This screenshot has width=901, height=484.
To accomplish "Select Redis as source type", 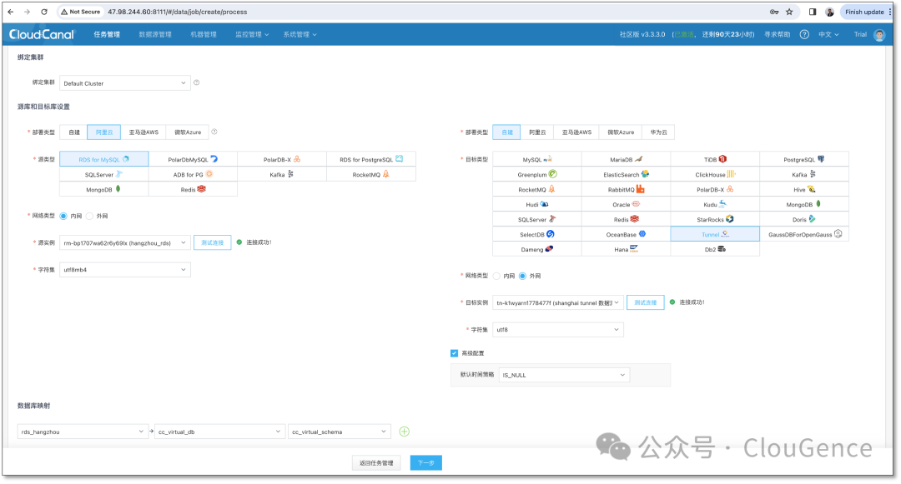I will [x=193, y=189].
